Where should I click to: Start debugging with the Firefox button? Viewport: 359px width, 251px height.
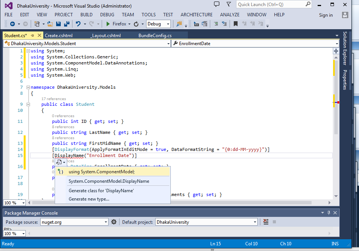pyautogui.click(x=108, y=24)
